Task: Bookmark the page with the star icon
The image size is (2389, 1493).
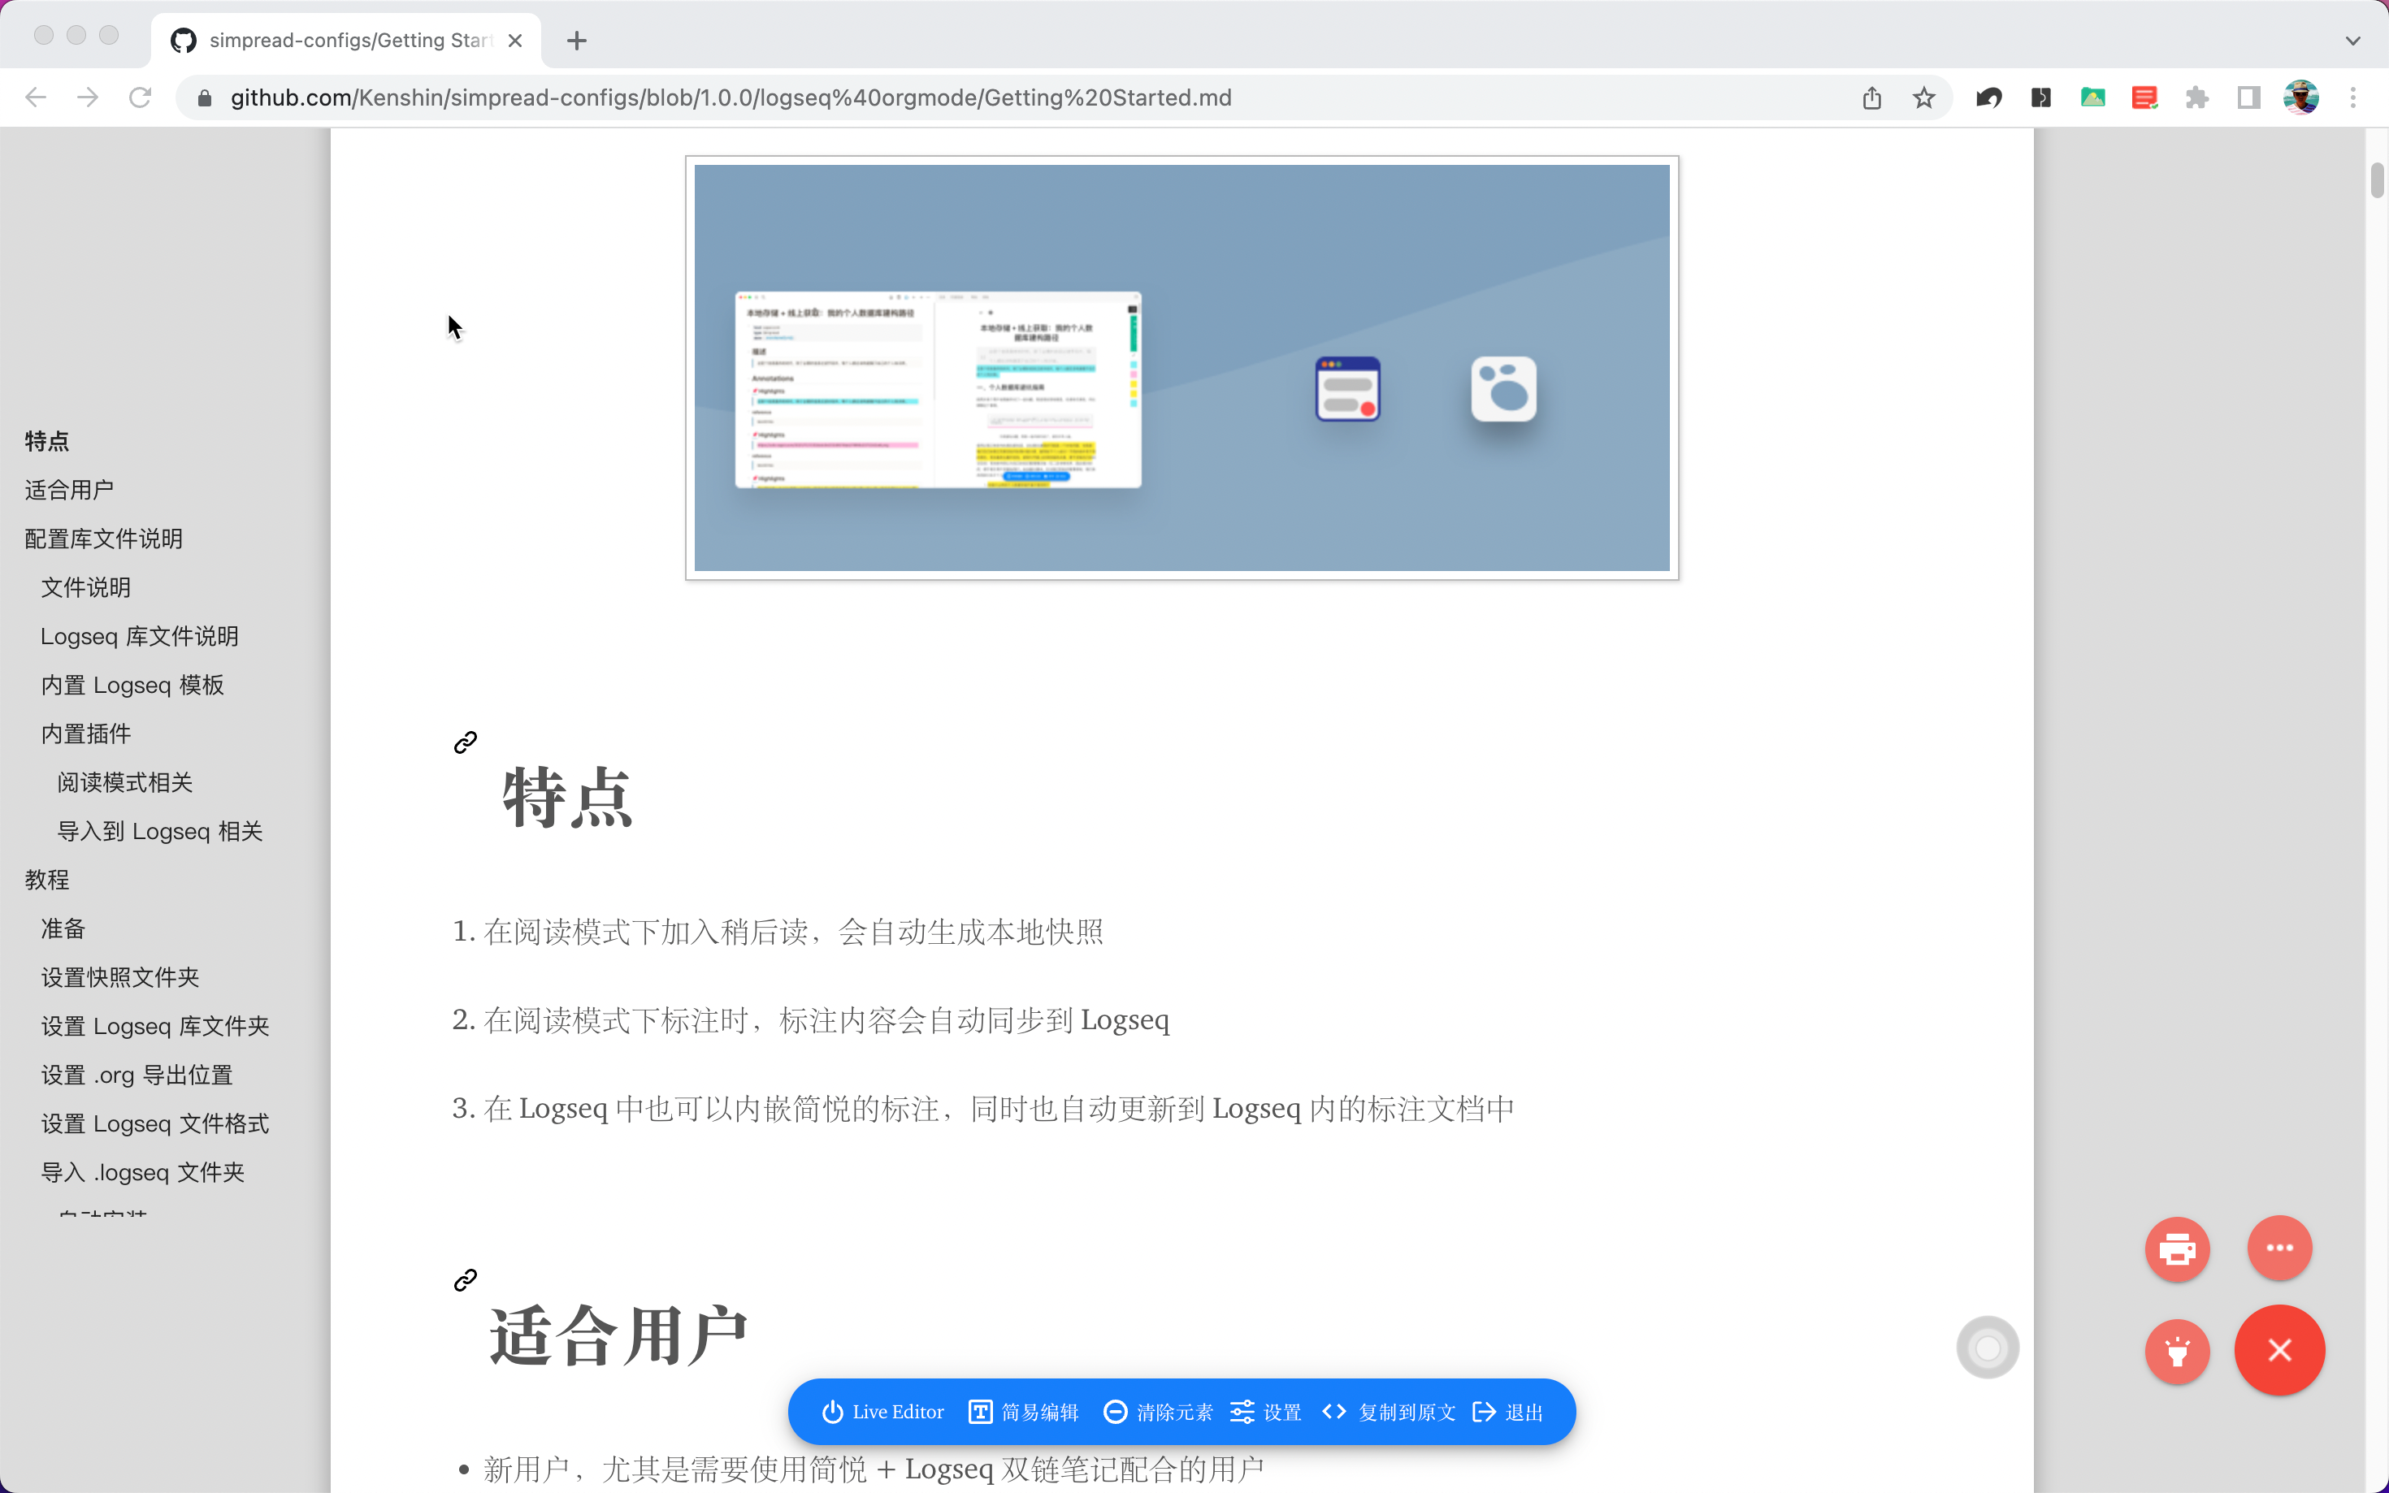Action: [1923, 97]
